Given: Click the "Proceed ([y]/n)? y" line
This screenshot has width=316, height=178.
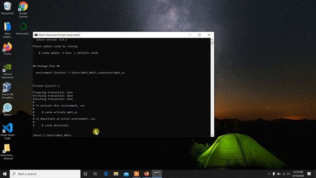Looking at the screenshot, I should tap(46, 86).
